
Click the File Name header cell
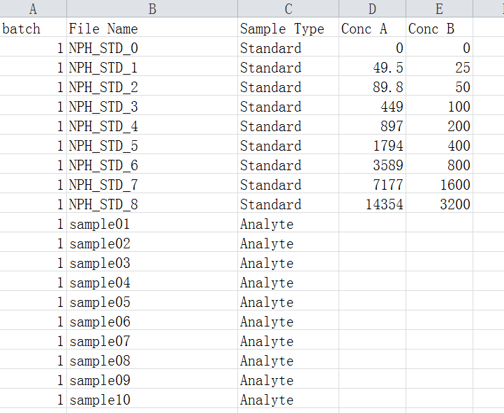tap(152, 29)
